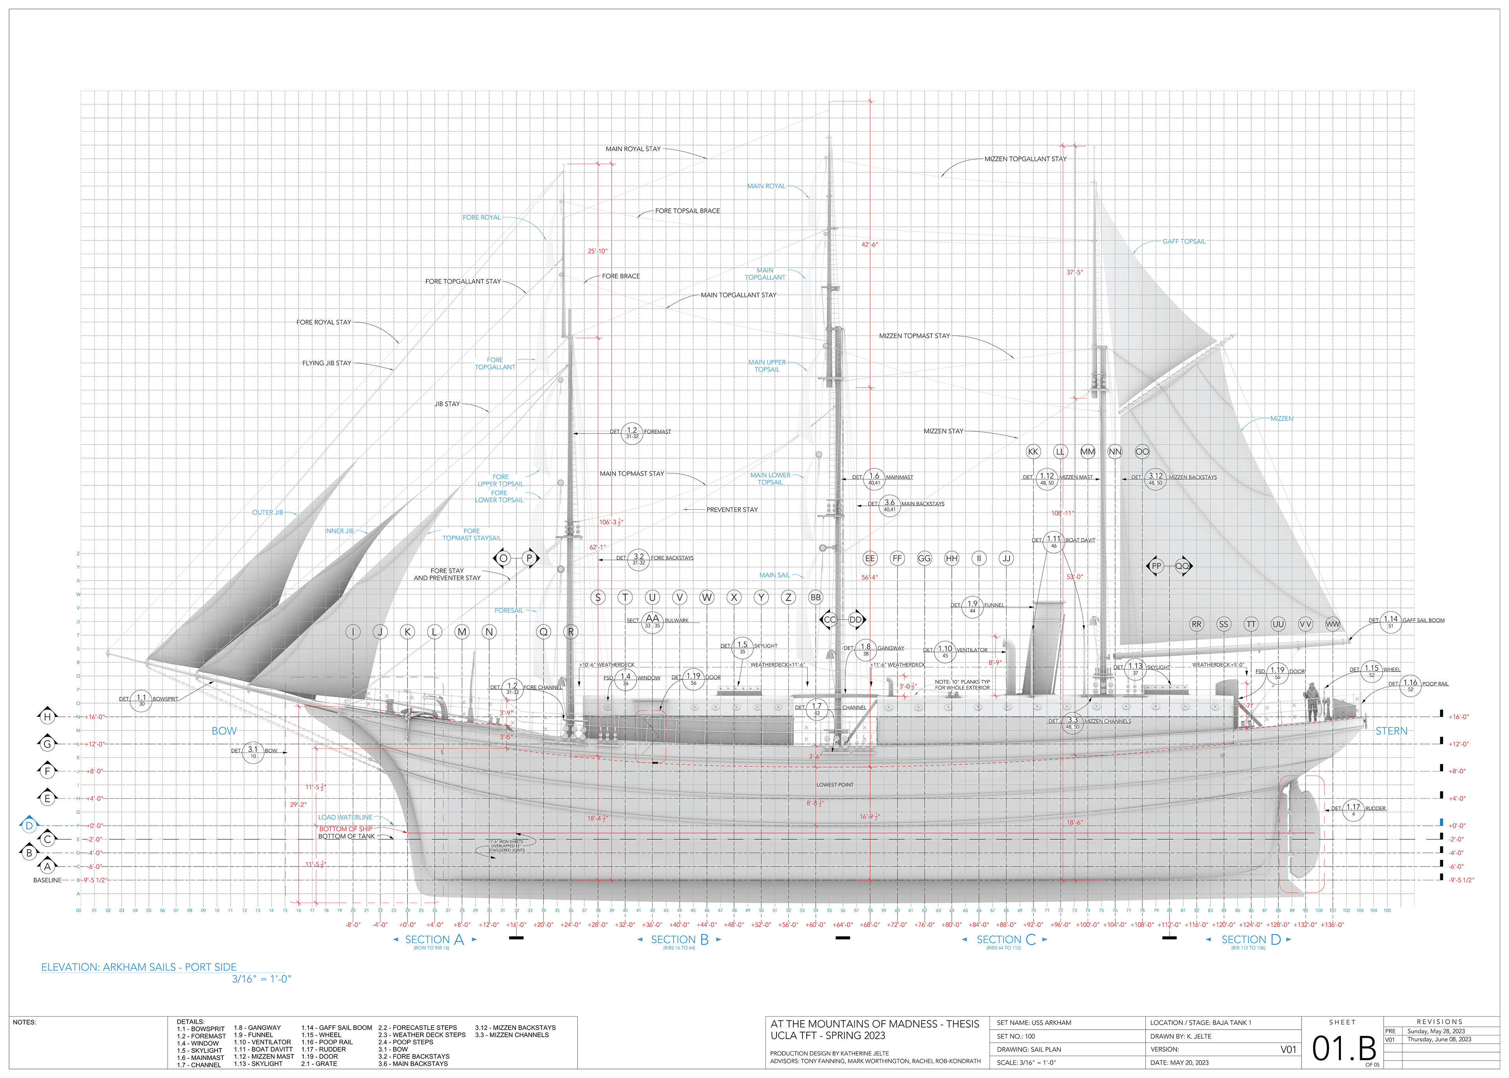Screen dimensions: 1509x1078
Task: Click the MAIN ROYAL STAY annotation
Action: coord(633,149)
